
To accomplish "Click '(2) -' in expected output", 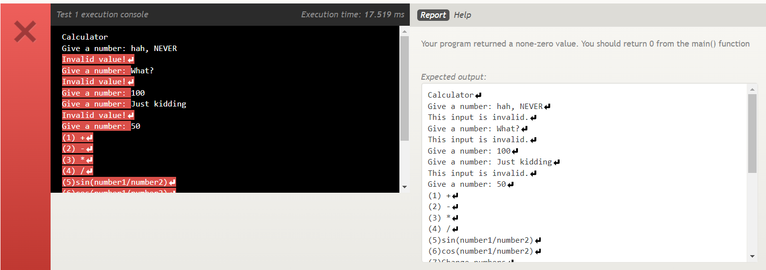I will point(443,206).
